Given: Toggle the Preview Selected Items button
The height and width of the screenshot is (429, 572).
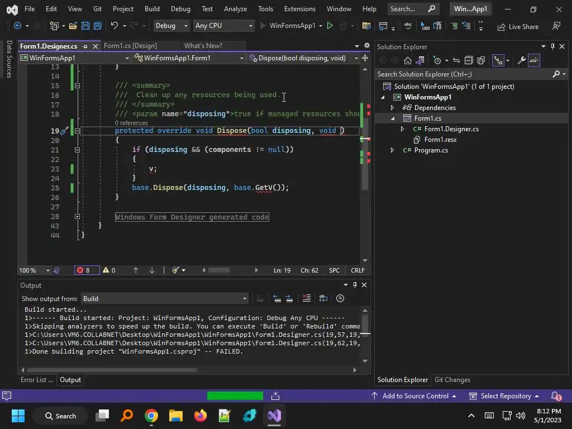Looking at the screenshot, I should click(x=533, y=60).
